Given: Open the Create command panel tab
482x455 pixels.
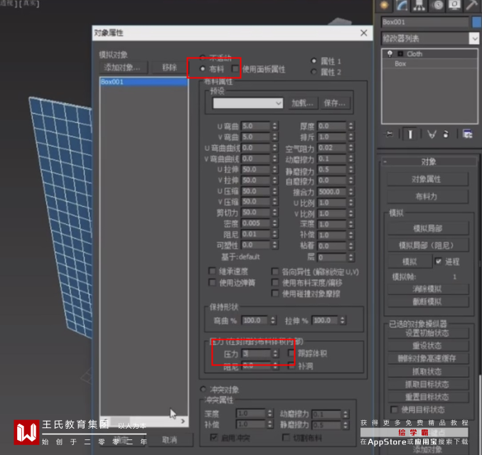Looking at the screenshot, I should (x=384, y=4).
